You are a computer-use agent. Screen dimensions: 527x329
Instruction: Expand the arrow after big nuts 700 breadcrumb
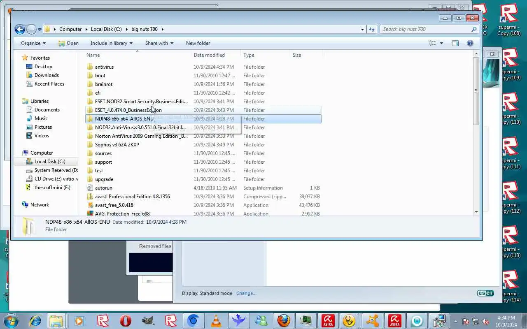point(162,29)
